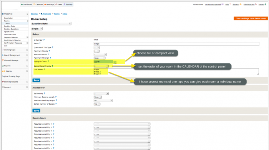Expand the Confirmation Messages submenu
The image size is (269, 150).
pyautogui.click(x=27, y=43)
